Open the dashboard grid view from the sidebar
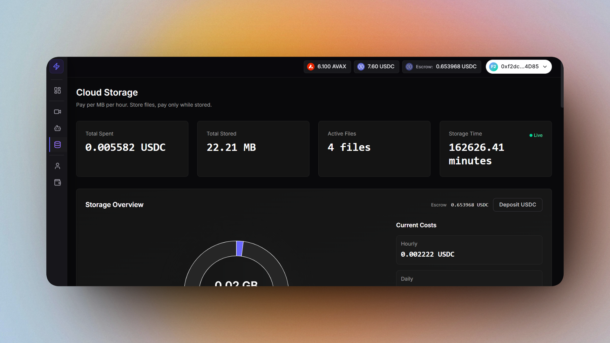Image resolution: width=610 pixels, height=343 pixels. [x=57, y=90]
